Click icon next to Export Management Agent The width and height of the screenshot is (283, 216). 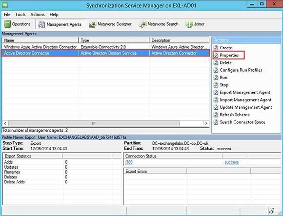click(216, 92)
